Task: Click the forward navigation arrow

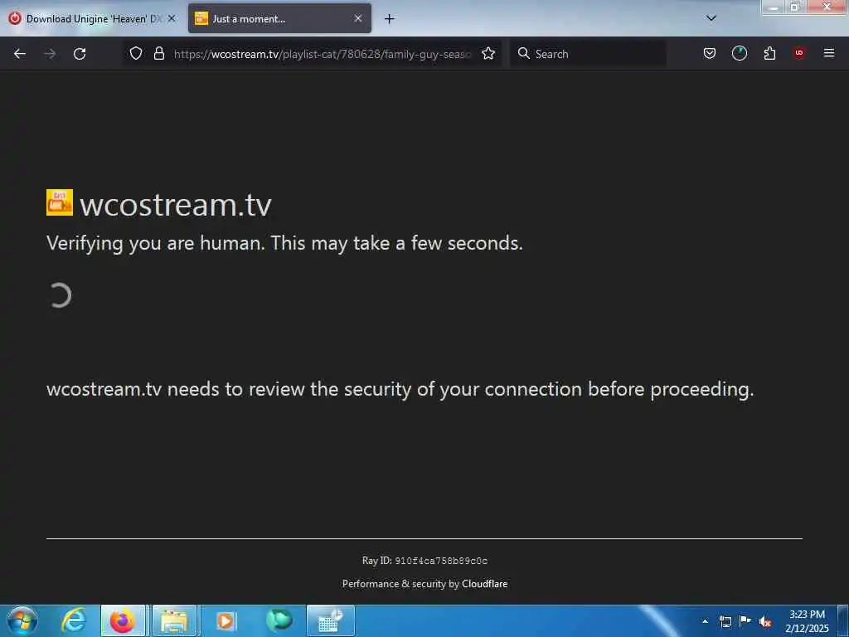Action: (x=50, y=54)
